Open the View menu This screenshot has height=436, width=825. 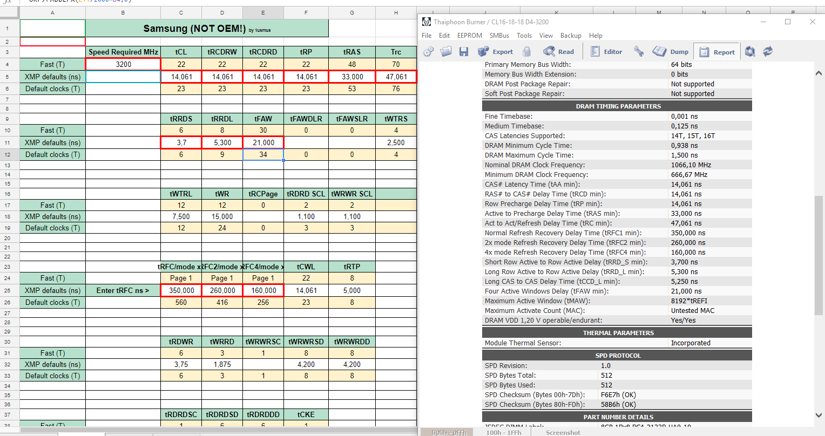[x=546, y=36]
